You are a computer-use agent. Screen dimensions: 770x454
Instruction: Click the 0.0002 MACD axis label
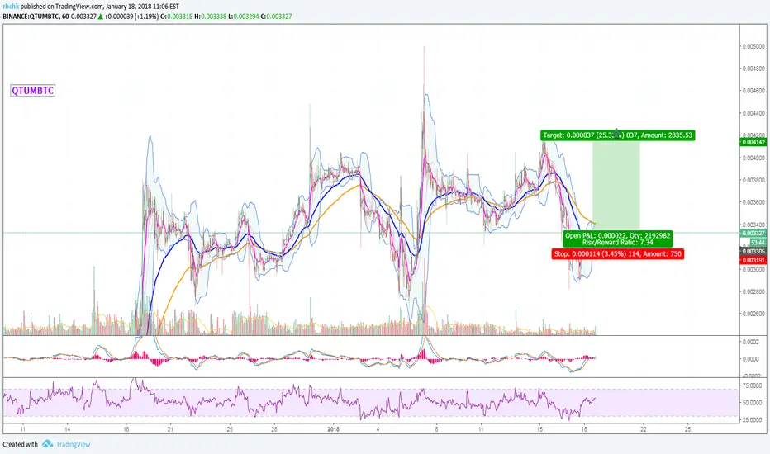tap(752, 342)
